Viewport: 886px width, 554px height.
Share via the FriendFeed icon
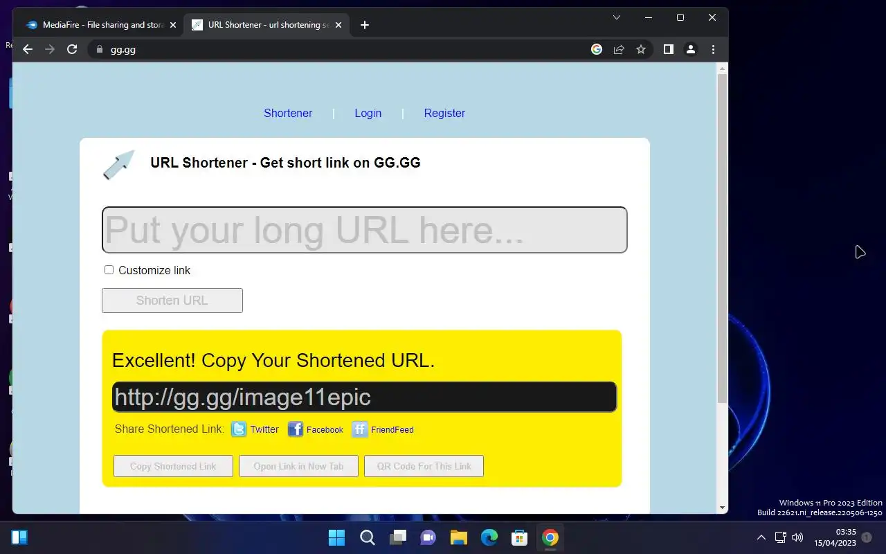point(360,429)
